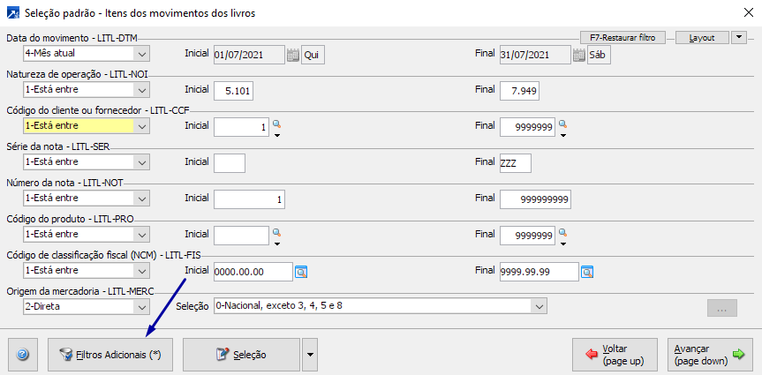Click final Série da nota field
This screenshot has height=375, width=762.
(x=515, y=163)
